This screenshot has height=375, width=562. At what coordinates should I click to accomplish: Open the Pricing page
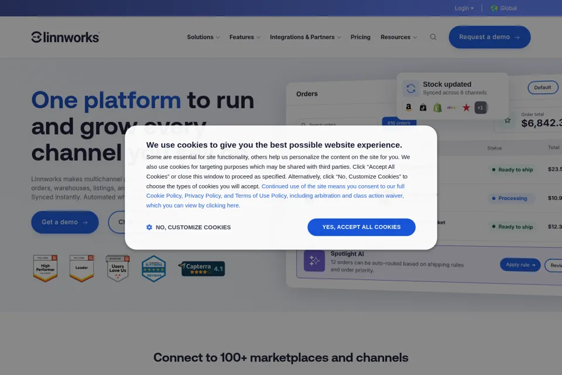point(360,37)
